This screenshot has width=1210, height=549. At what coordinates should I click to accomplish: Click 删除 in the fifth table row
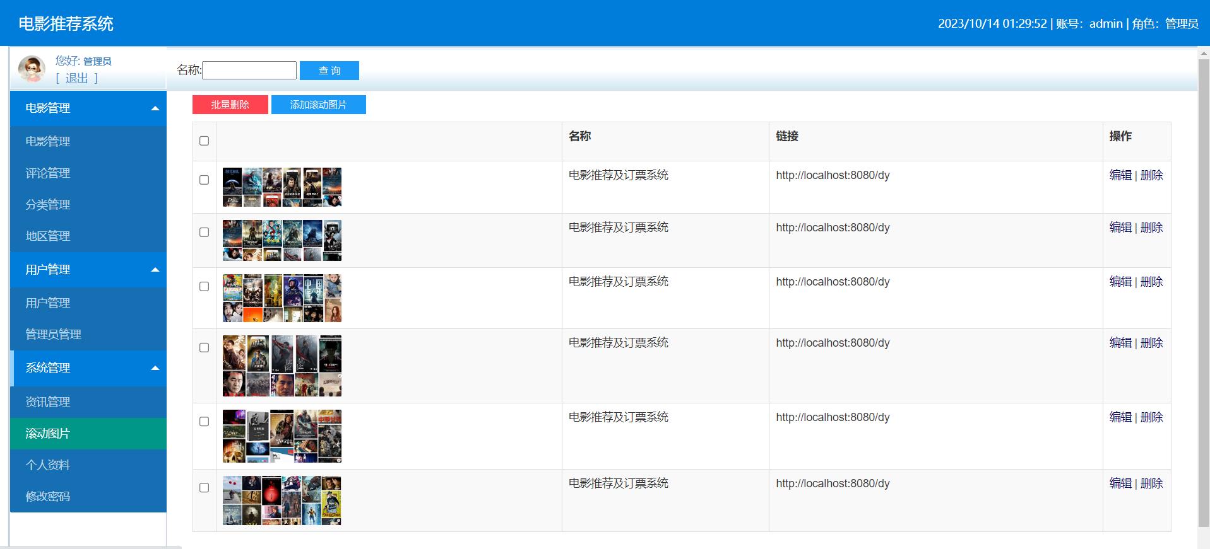[x=1151, y=417]
